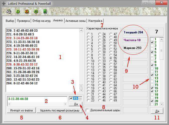Image resolution: width=169 pixels, height=125 pixels.
Task: Select radio button for number 46
Action: pyautogui.click(x=100, y=100)
